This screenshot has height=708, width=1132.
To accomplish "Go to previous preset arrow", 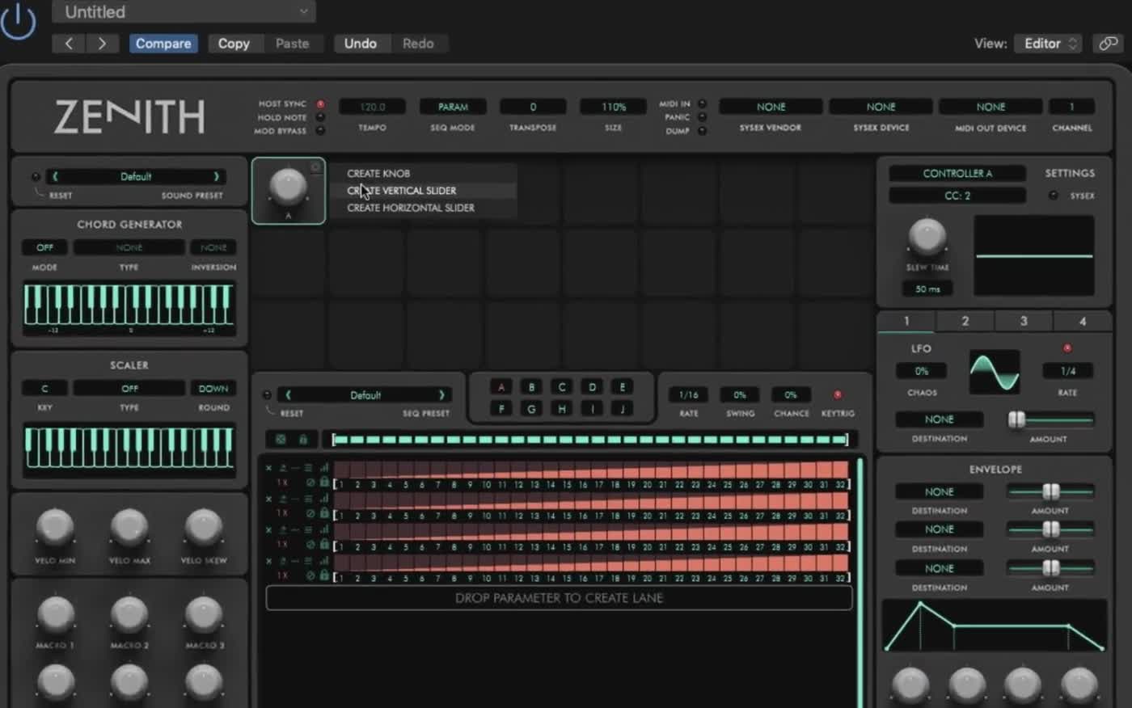I will click(69, 44).
